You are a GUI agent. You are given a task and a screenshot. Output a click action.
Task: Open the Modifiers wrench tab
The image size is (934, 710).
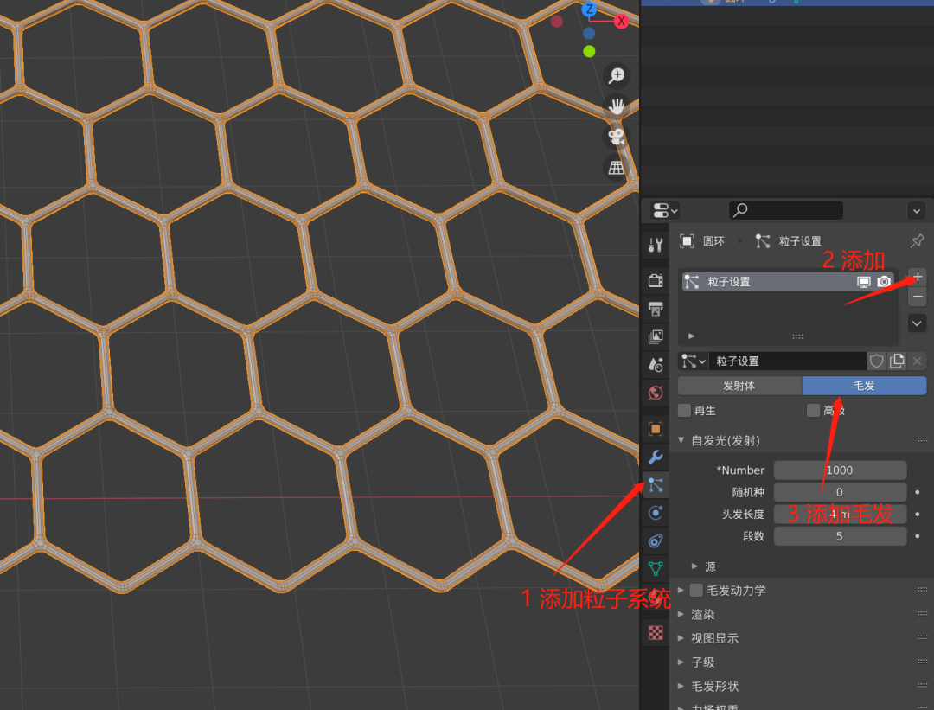656,457
